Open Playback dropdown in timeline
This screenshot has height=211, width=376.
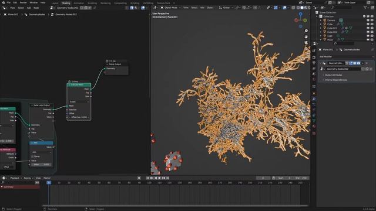point(16,178)
